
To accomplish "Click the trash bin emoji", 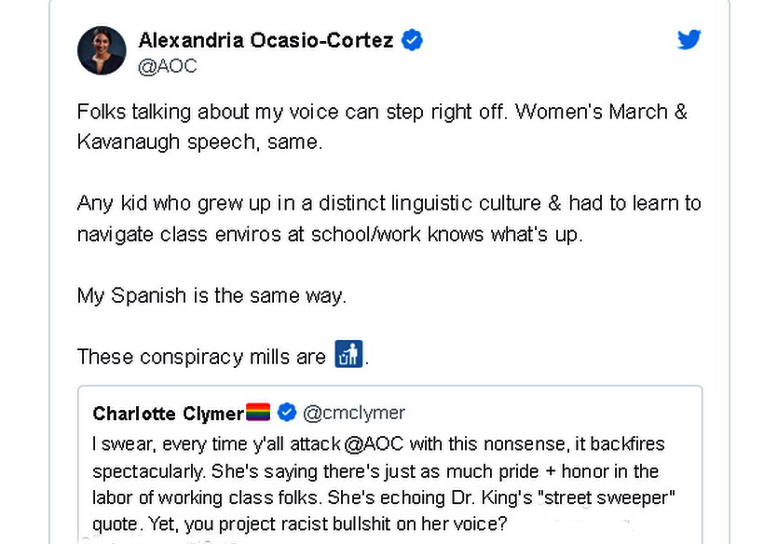I will [348, 355].
